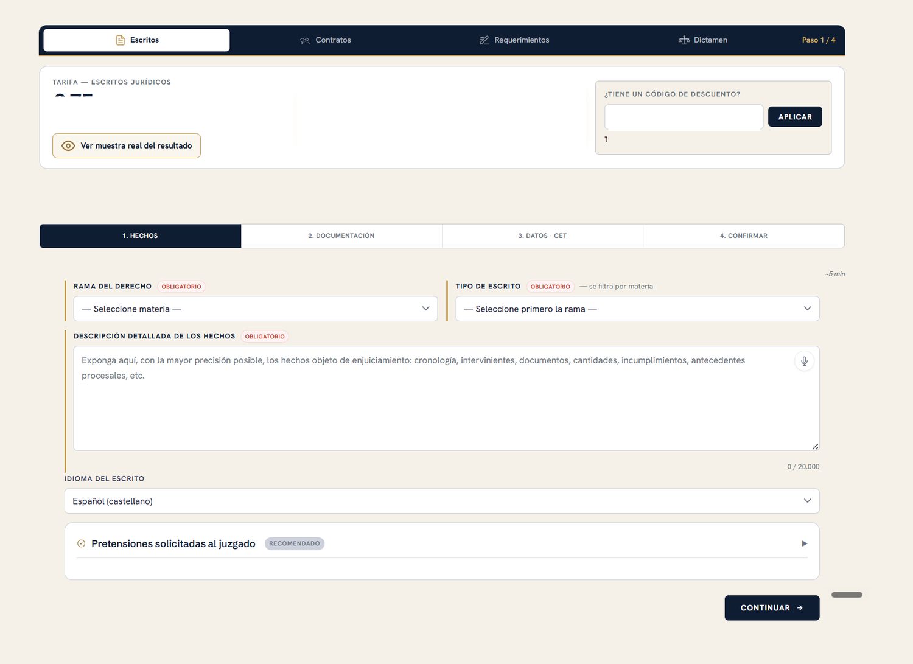Open the Rama del Derecho dropdown
913x664 pixels.
(256, 309)
